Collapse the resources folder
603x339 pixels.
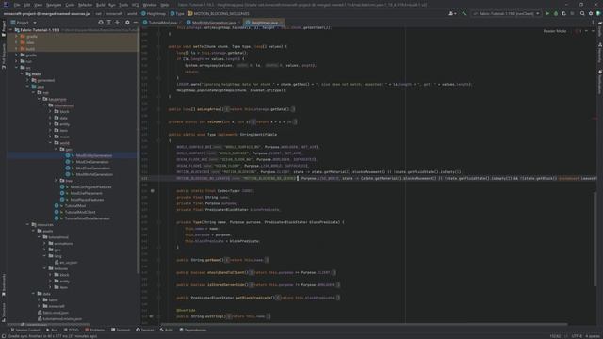pyautogui.click(x=27, y=224)
